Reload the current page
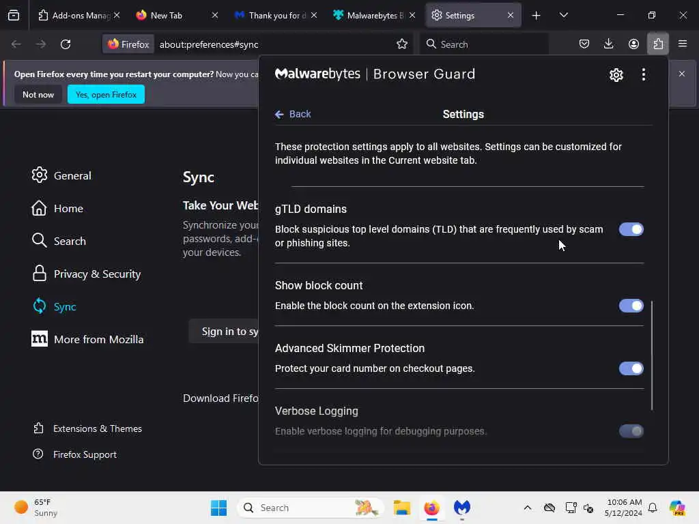Screen dimensions: 699x524 click(x=66, y=44)
